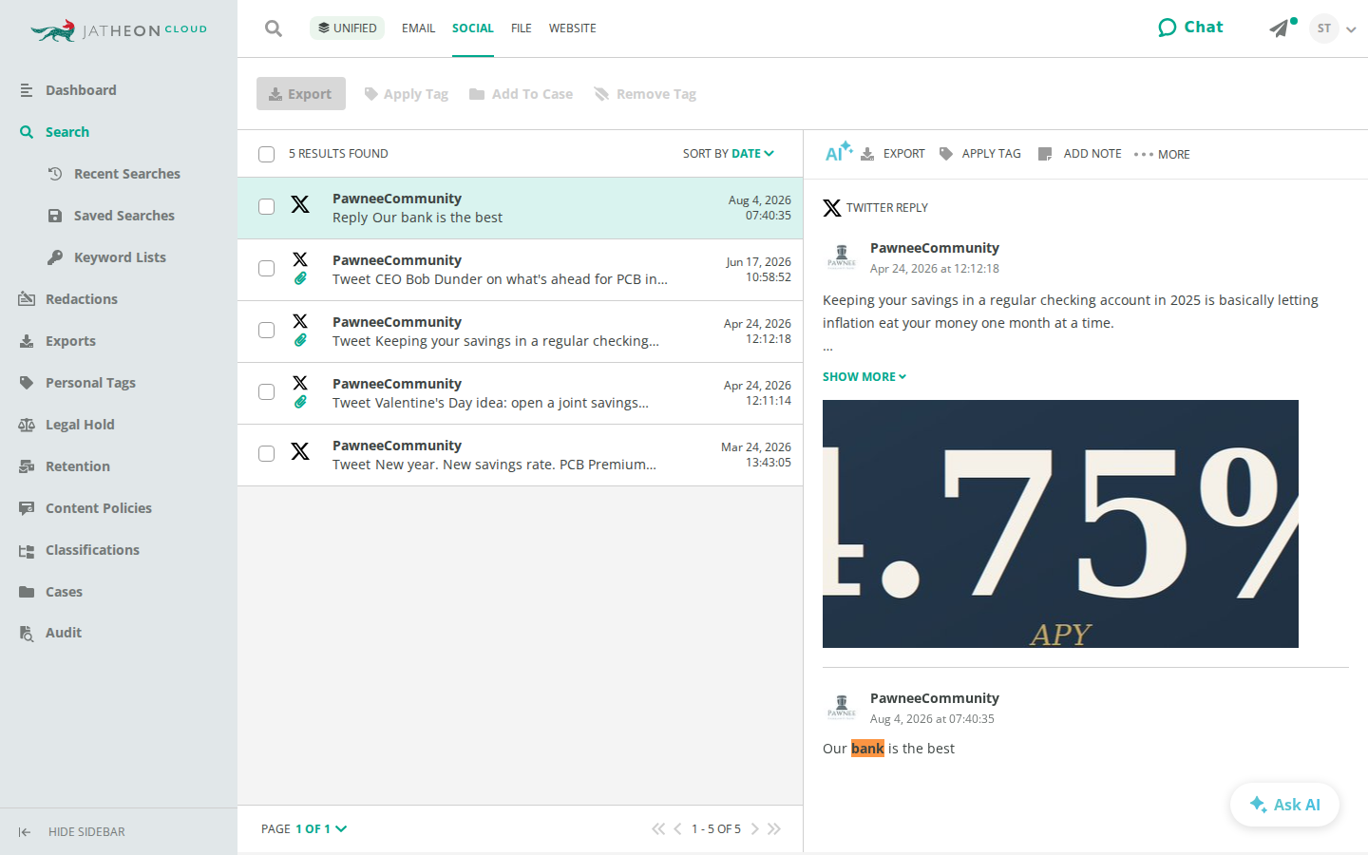Open the Legal Hold scales icon
The height and width of the screenshot is (855, 1368).
click(27, 425)
